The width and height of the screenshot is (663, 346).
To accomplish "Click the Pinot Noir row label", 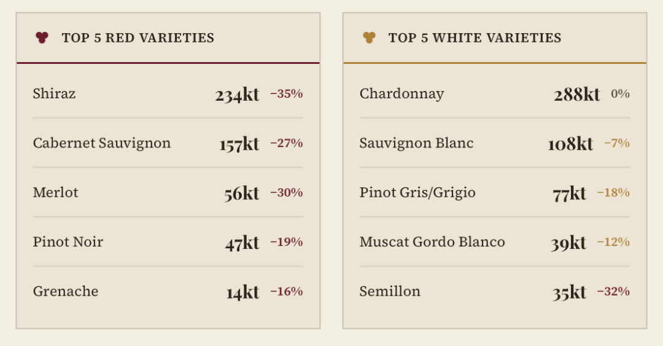I will click(x=68, y=242).
